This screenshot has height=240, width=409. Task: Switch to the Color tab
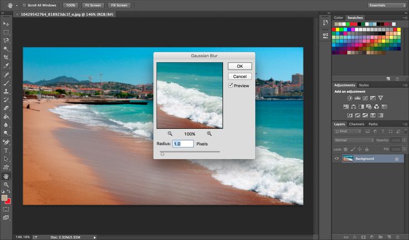click(338, 18)
